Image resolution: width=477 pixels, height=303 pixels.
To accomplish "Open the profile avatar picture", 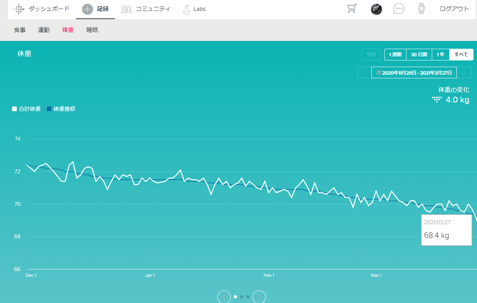I will (x=376, y=9).
